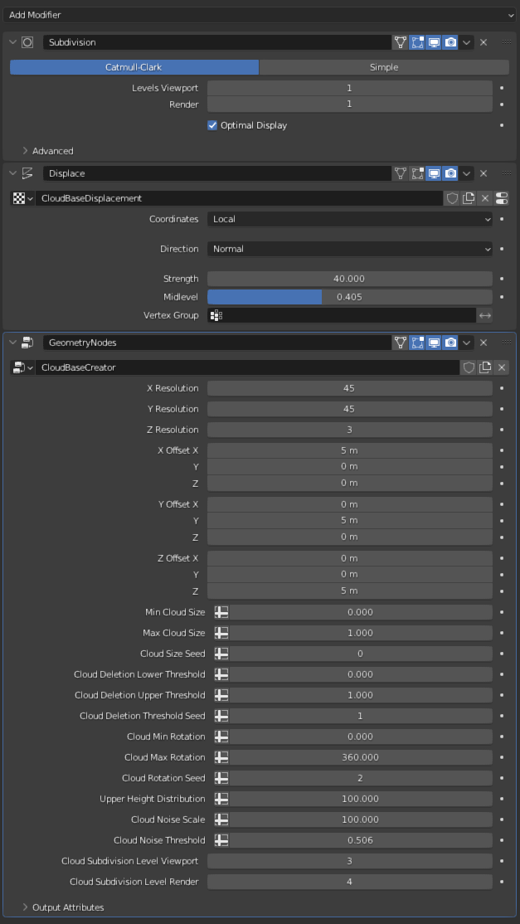Screen dimensions: 520x924
Task: Expand the Subdivision Advanced section
Action: [52, 151]
